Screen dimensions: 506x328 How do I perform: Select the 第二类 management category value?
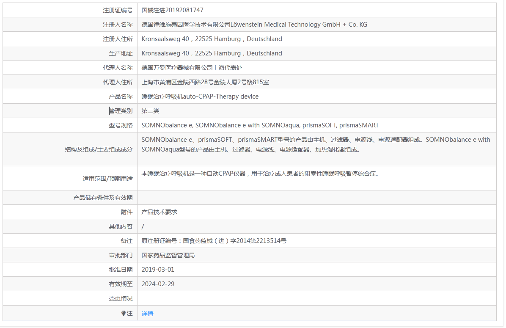pos(150,111)
